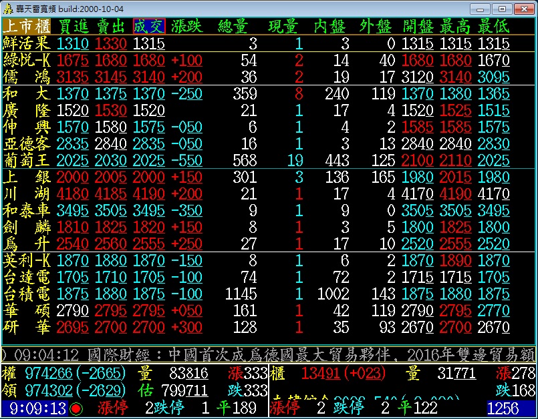
Task: Sort by the 漲跌 column header
Action: pos(187,27)
